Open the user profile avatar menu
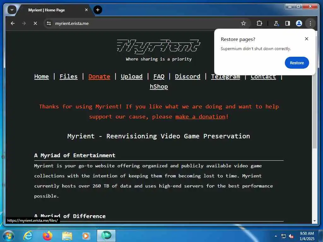 299,23
